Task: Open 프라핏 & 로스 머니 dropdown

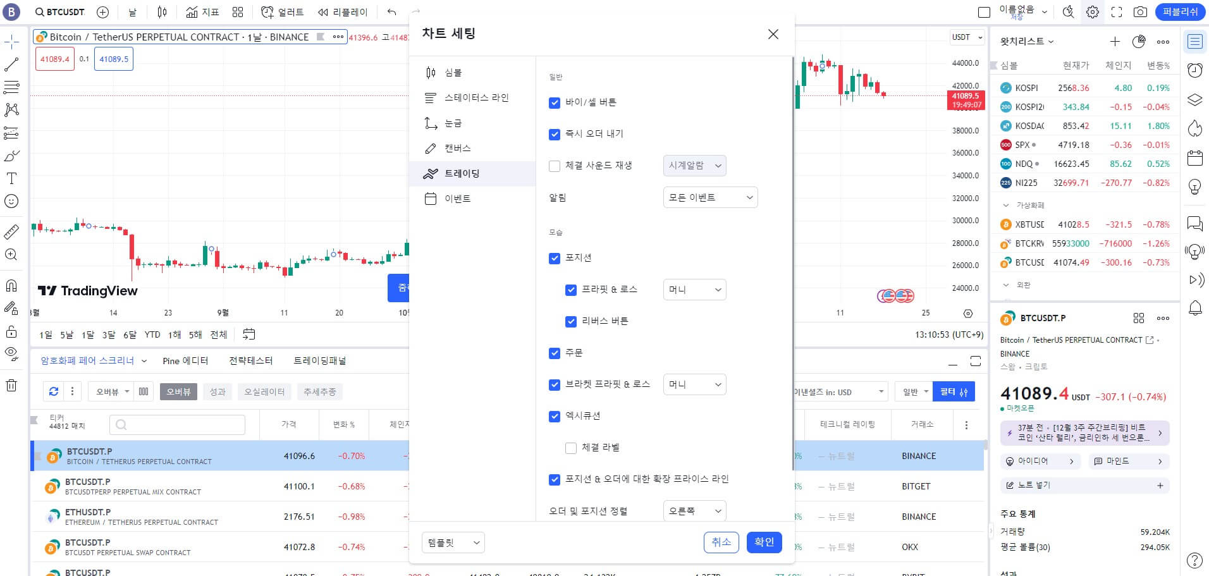Action: tap(694, 290)
